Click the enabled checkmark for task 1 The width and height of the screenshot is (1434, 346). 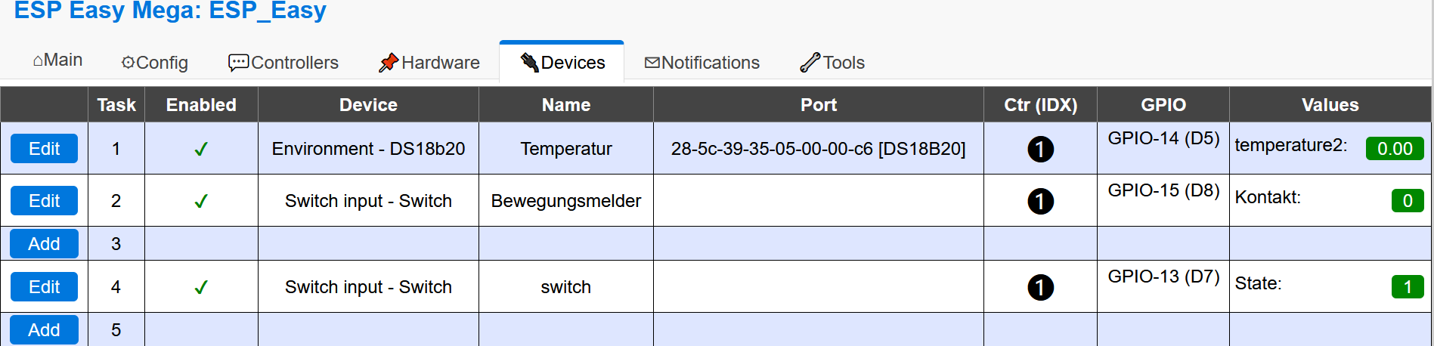(x=201, y=149)
